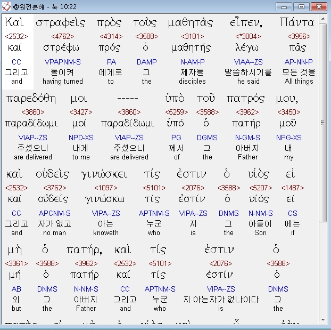Select the highlighted capitalized word Καὶ

click(x=14, y=22)
